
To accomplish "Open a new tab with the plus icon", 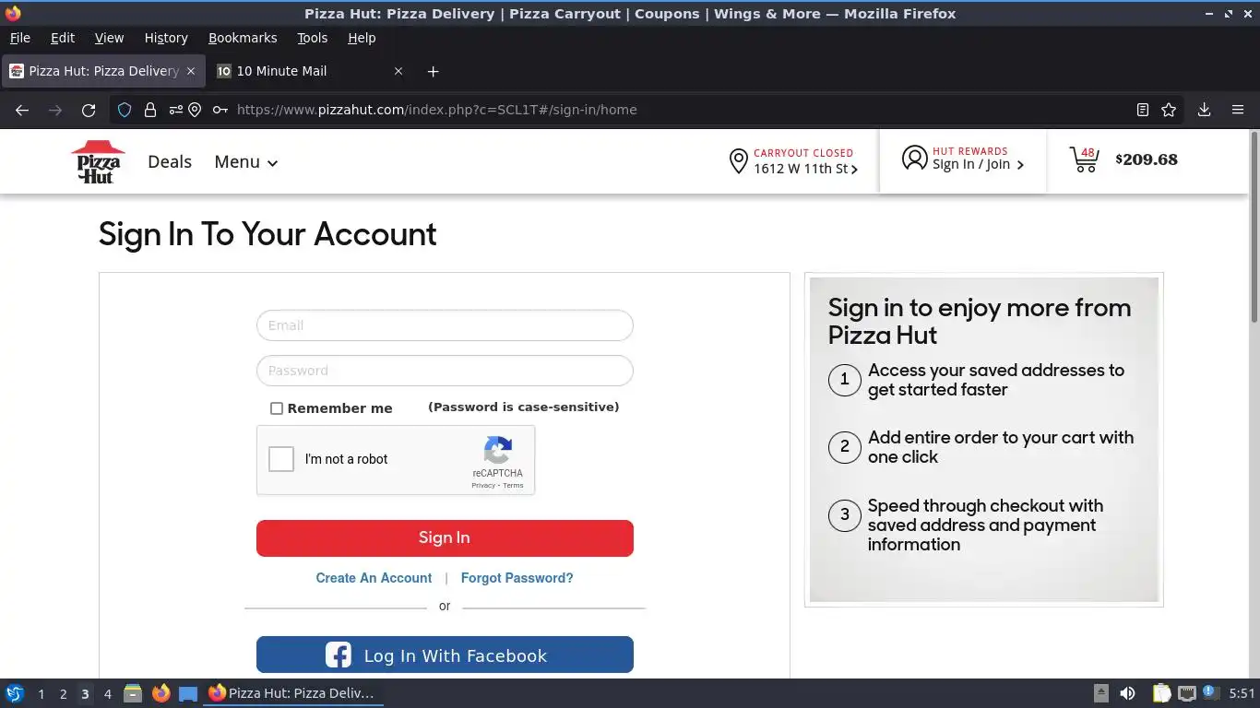I will point(433,71).
